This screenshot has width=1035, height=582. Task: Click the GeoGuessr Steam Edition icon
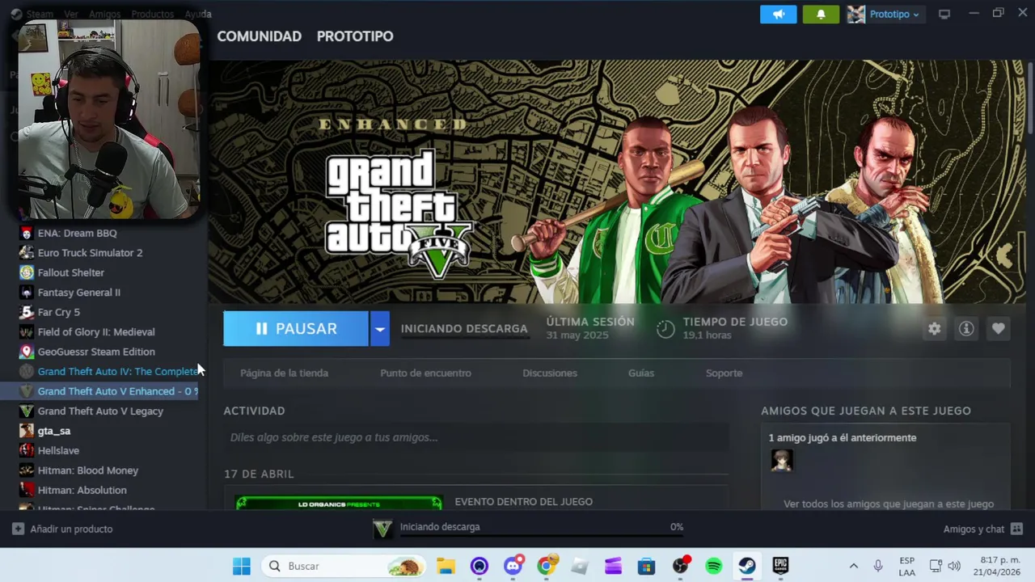coord(27,352)
